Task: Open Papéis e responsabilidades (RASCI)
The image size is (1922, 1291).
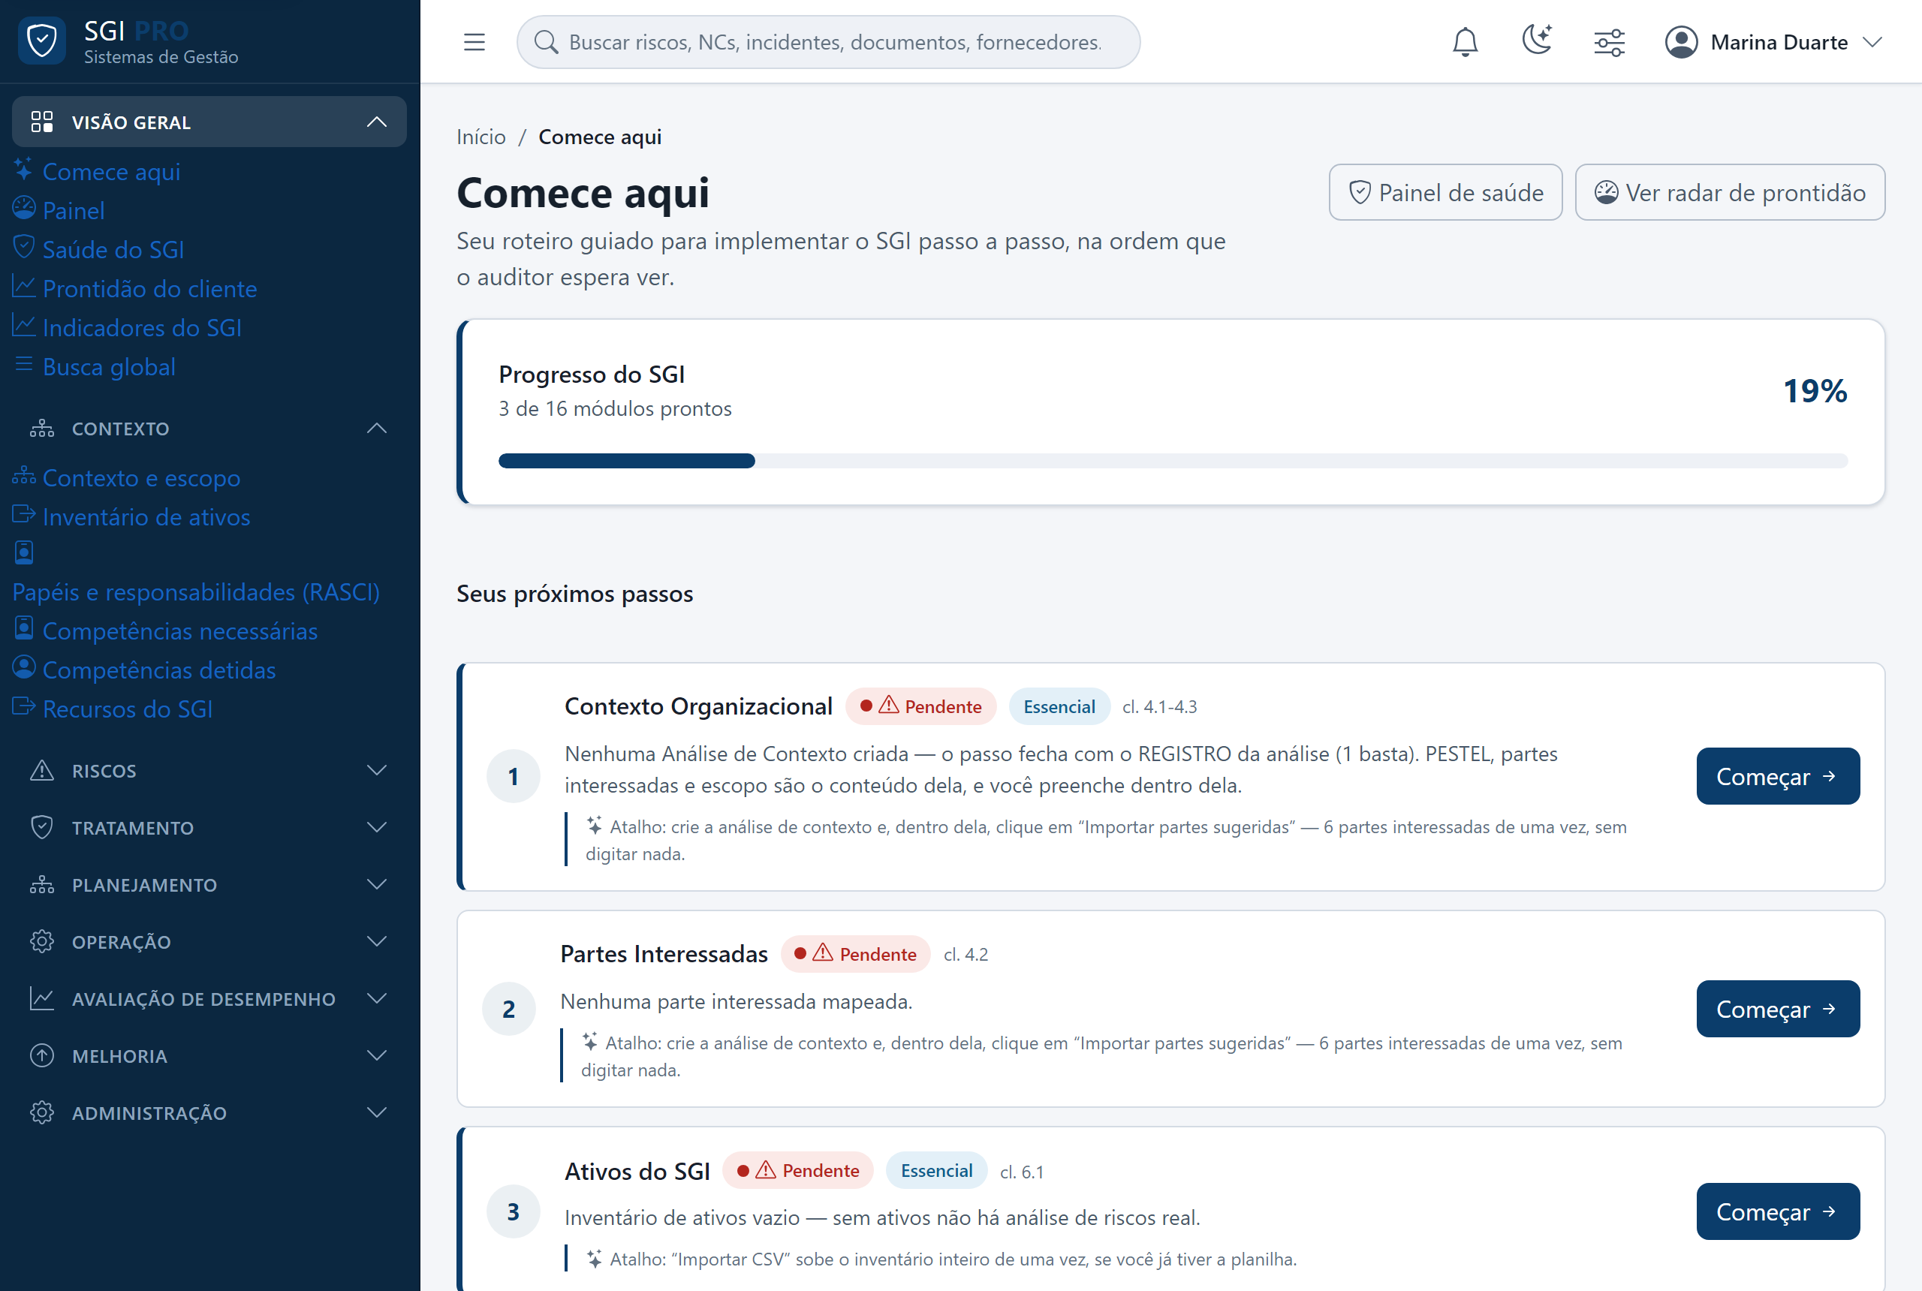Action: [x=196, y=592]
